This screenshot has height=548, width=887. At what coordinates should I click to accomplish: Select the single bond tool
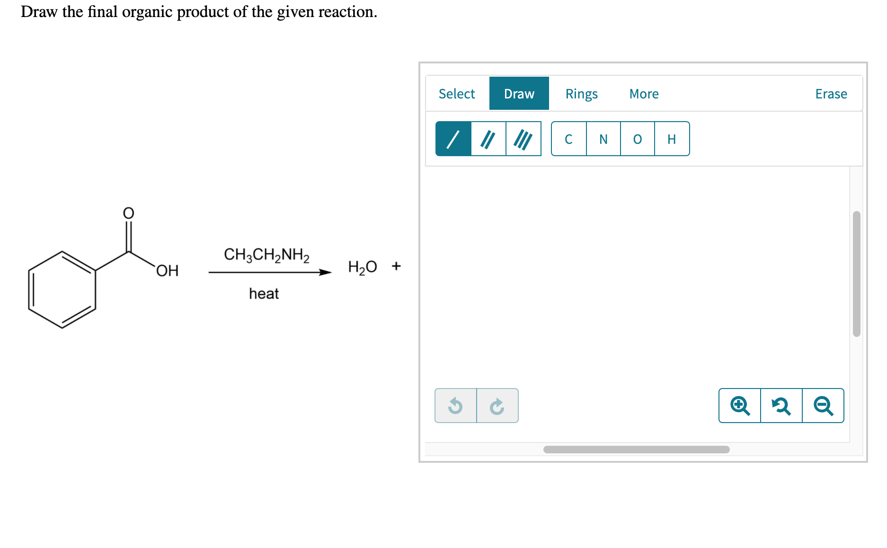(453, 139)
